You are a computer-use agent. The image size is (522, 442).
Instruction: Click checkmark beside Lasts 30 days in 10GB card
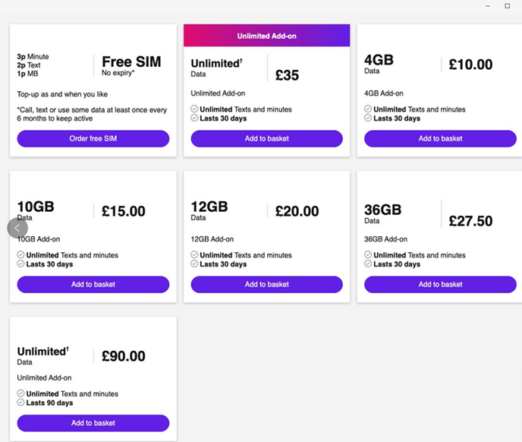pyautogui.click(x=21, y=264)
